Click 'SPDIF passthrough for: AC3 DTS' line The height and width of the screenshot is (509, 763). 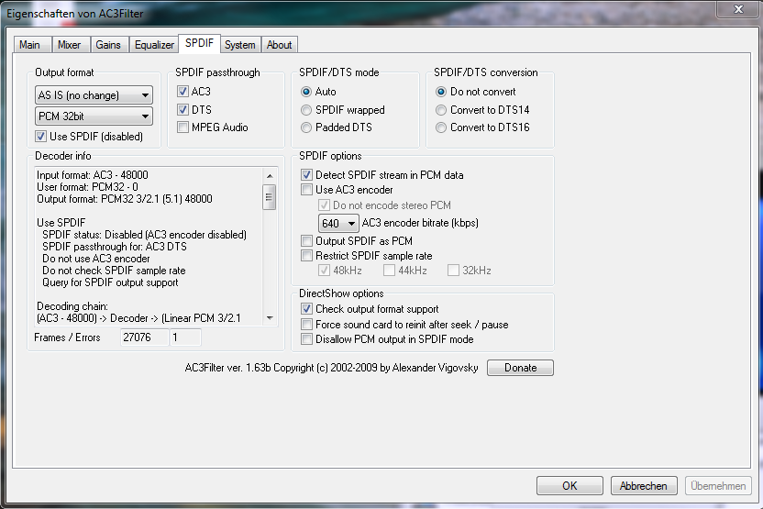coord(115,247)
